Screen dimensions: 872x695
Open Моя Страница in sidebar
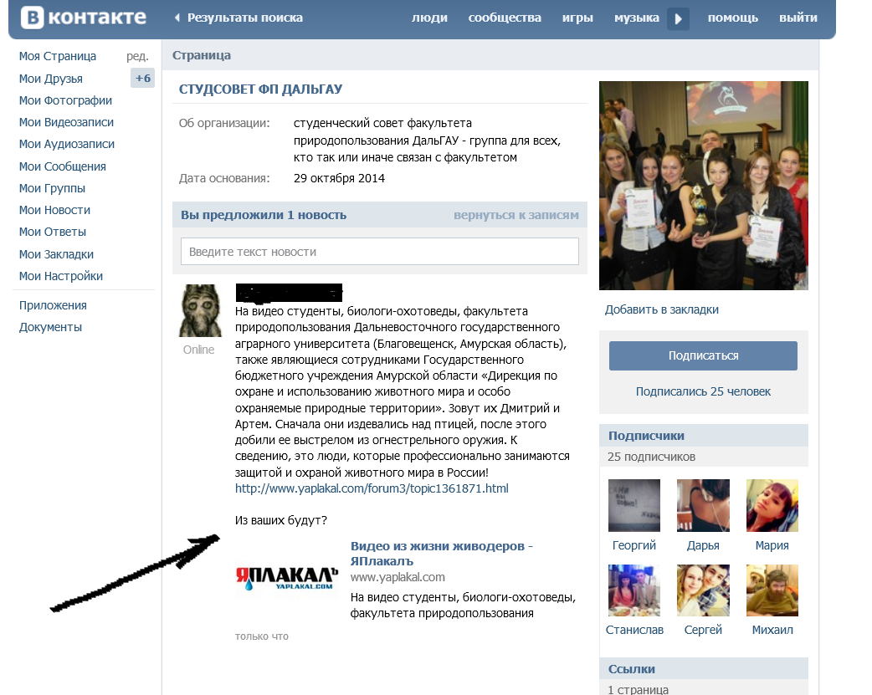57,56
